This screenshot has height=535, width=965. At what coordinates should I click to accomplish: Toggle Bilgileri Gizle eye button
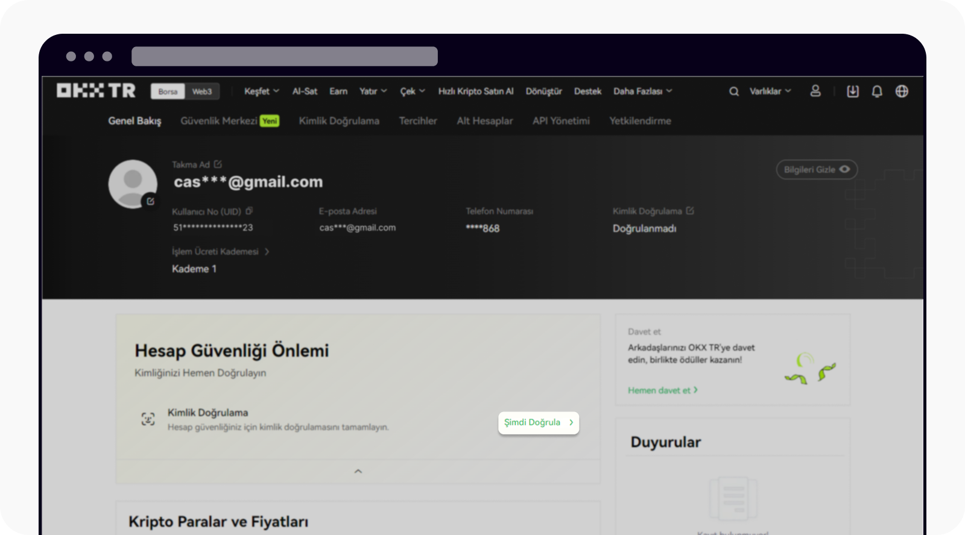(817, 169)
